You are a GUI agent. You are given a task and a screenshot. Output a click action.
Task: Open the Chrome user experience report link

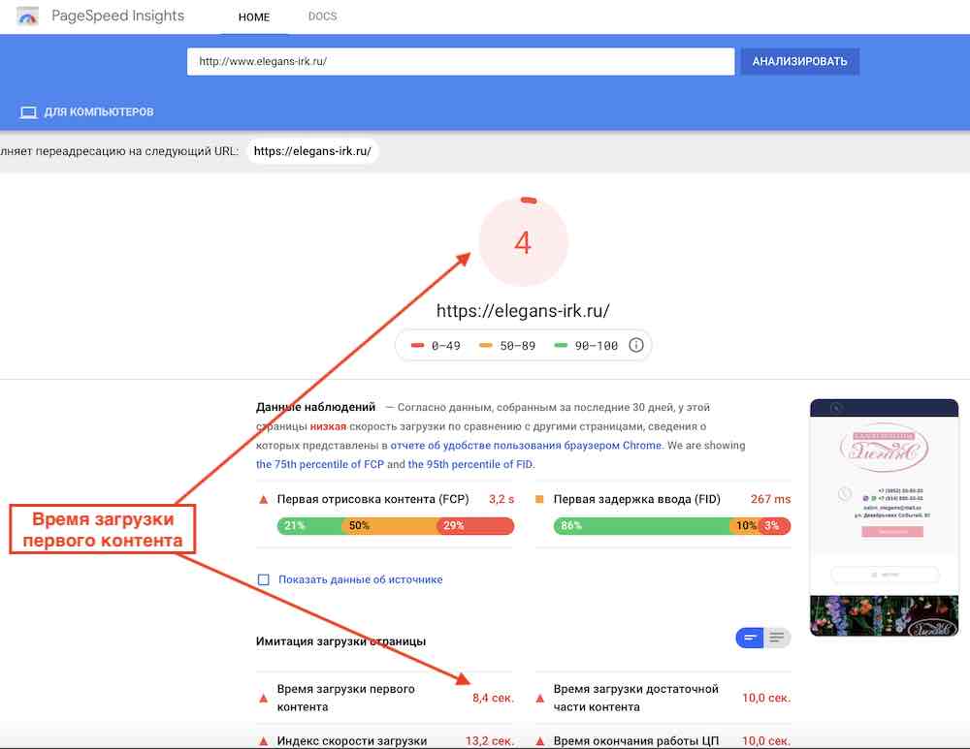(x=526, y=445)
